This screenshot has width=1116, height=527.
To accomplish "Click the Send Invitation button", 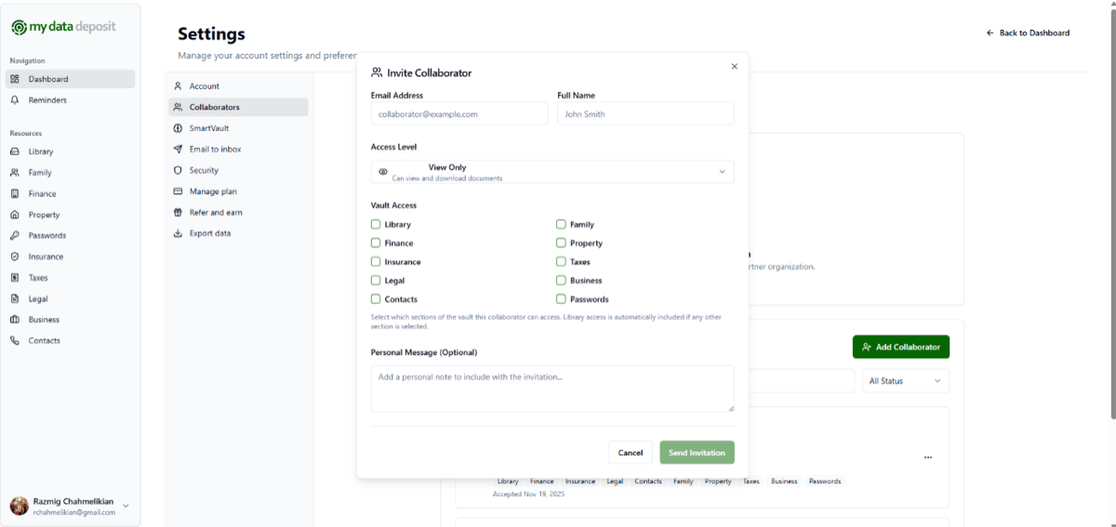I will point(697,453).
